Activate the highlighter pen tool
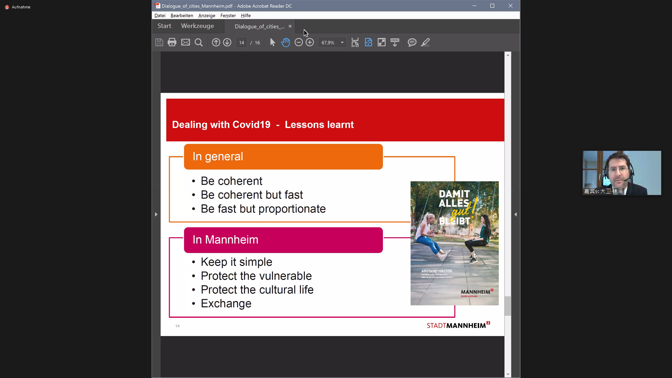The width and height of the screenshot is (672, 378). [425, 42]
